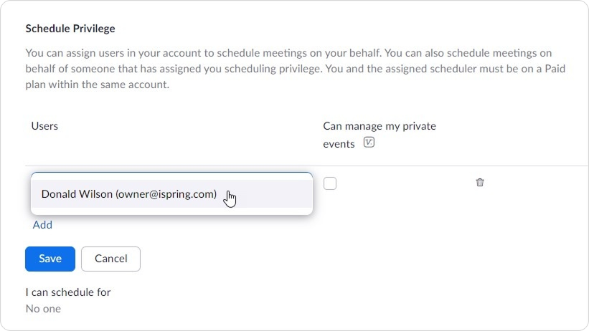589x331 pixels.
Task: Cancel the schedule privilege changes
Action: (110, 259)
